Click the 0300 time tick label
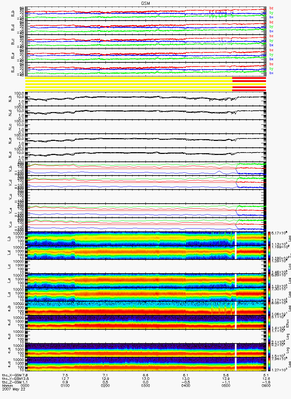Screen dimensions: 291x399 [x=145, y=386]
